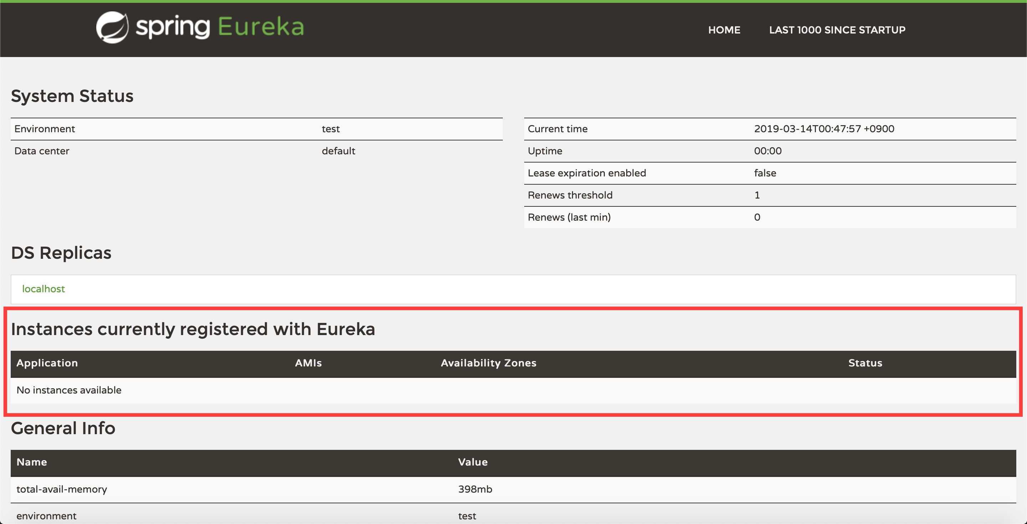1027x524 pixels.
Task: Click the Status column header
Action: click(x=865, y=363)
